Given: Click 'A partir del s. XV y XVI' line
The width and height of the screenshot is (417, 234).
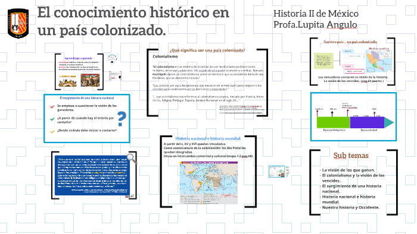Looking at the screenshot, I should [x=195, y=144].
